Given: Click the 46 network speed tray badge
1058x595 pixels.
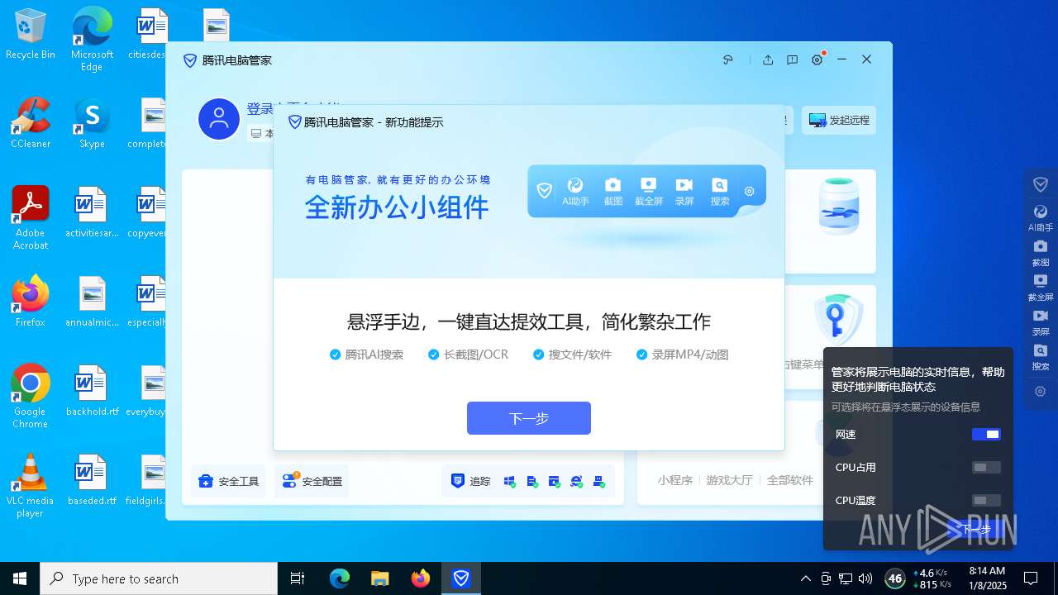Looking at the screenshot, I should pyautogui.click(x=894, y=578).
